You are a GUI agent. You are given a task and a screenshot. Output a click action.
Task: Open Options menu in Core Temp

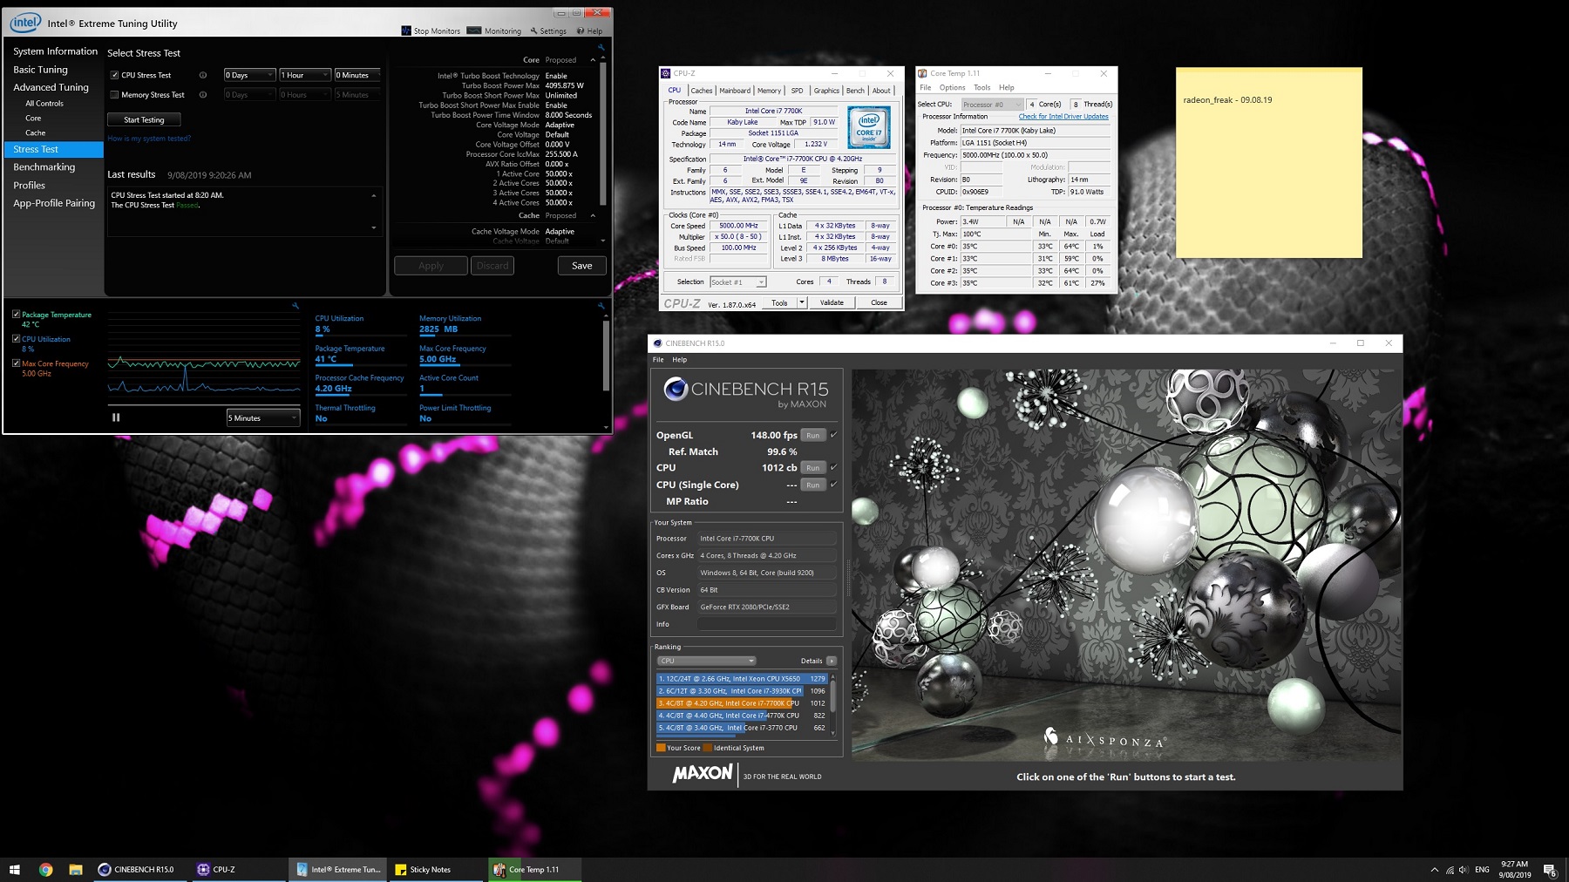tap(952, 87)
